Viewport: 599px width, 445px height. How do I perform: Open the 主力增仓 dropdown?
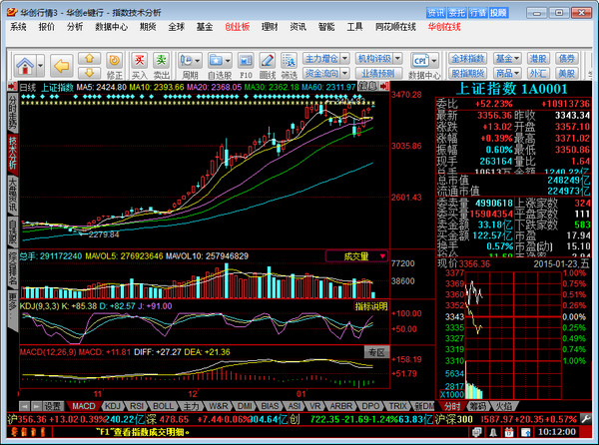click(x=322, y=59)
